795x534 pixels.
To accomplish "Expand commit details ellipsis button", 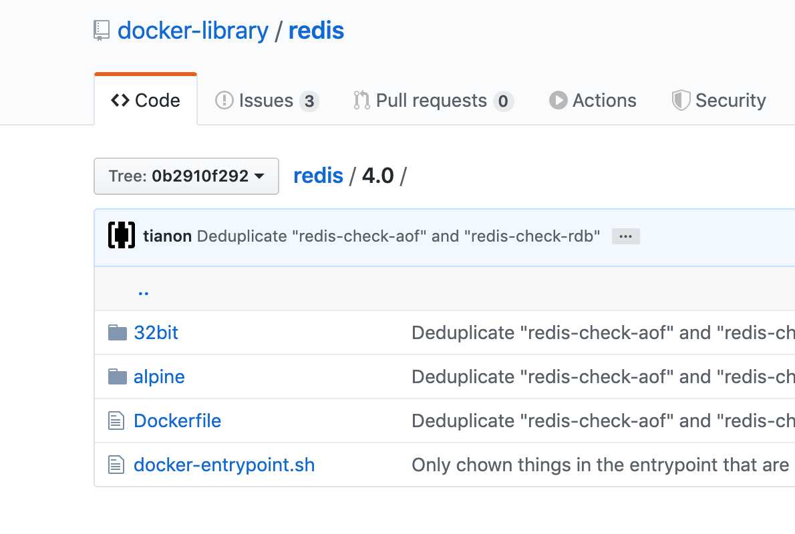I will [x=626, y=236].
